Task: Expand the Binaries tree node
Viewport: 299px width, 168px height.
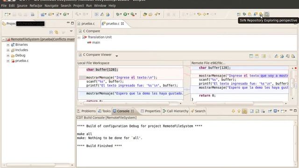Action: click(x=8, y=45)
